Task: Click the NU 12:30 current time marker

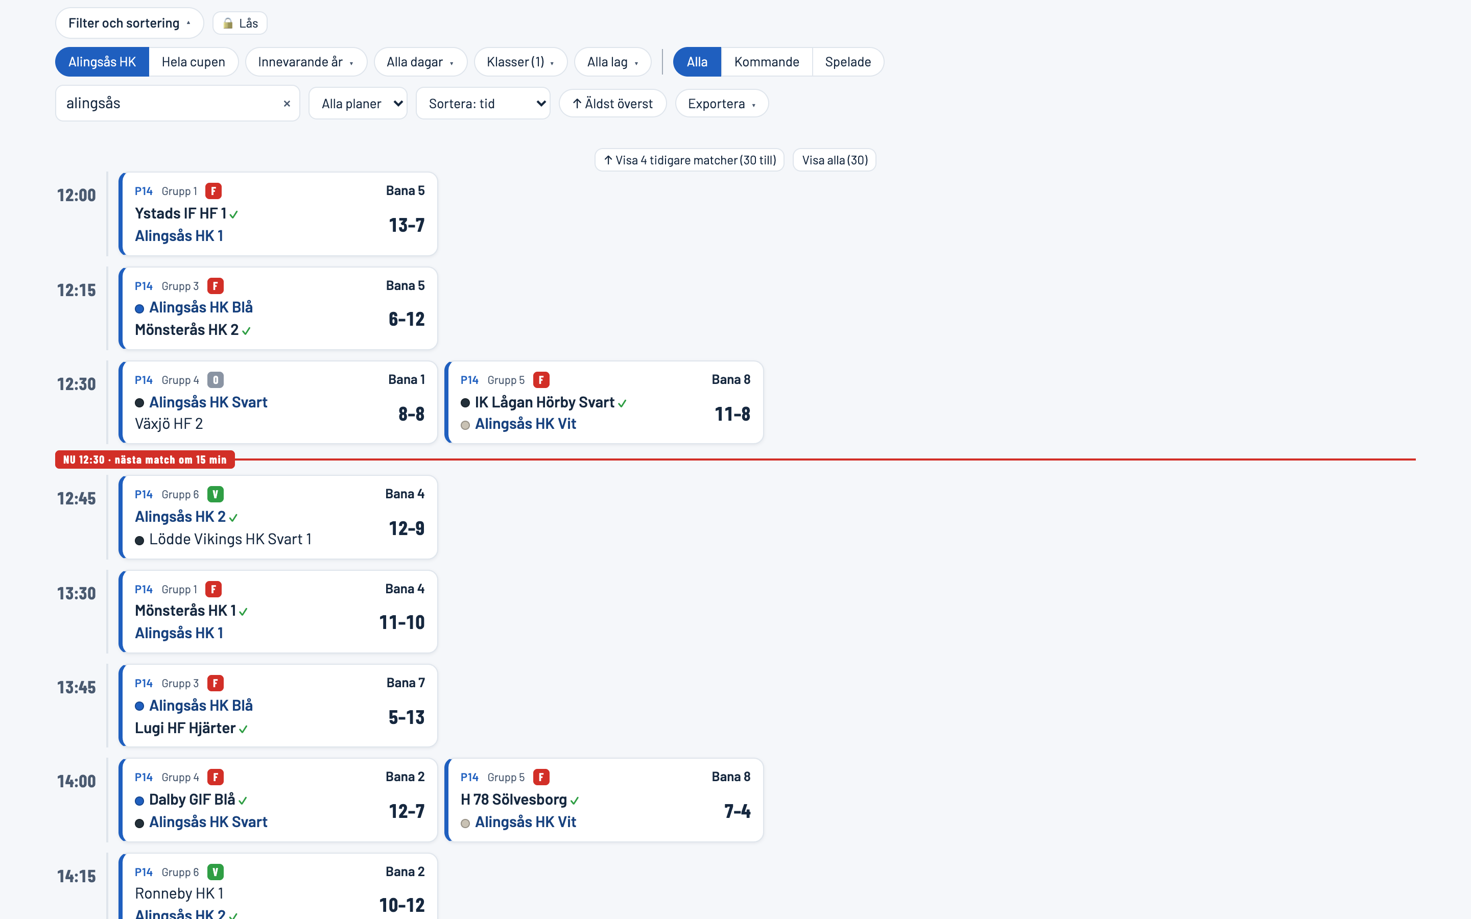Action: (145, 460)
